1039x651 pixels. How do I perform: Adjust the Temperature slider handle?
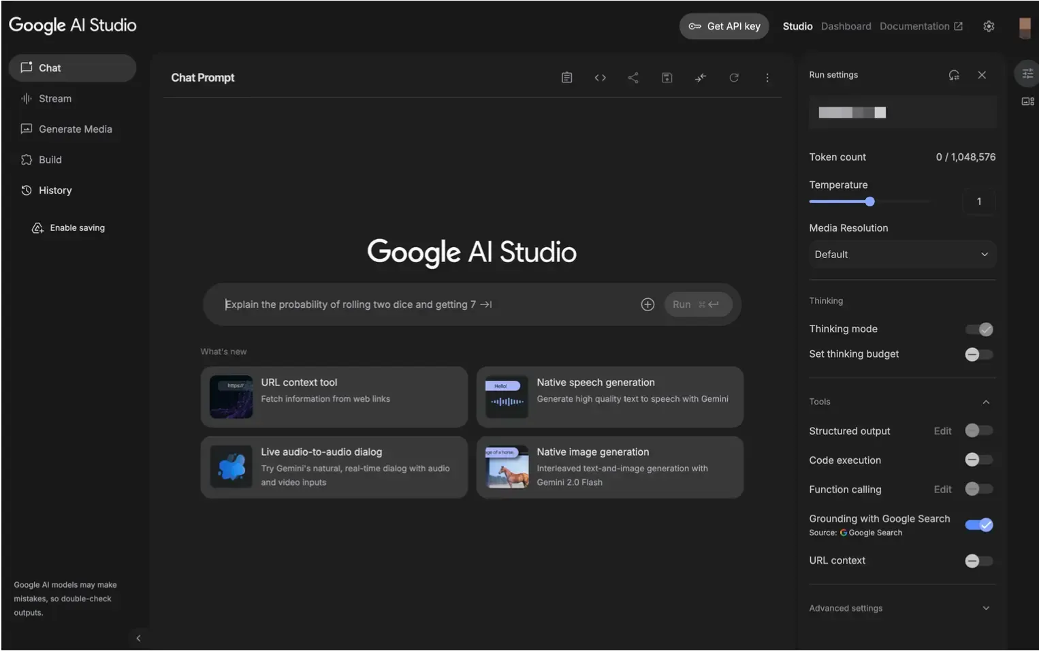869,202
